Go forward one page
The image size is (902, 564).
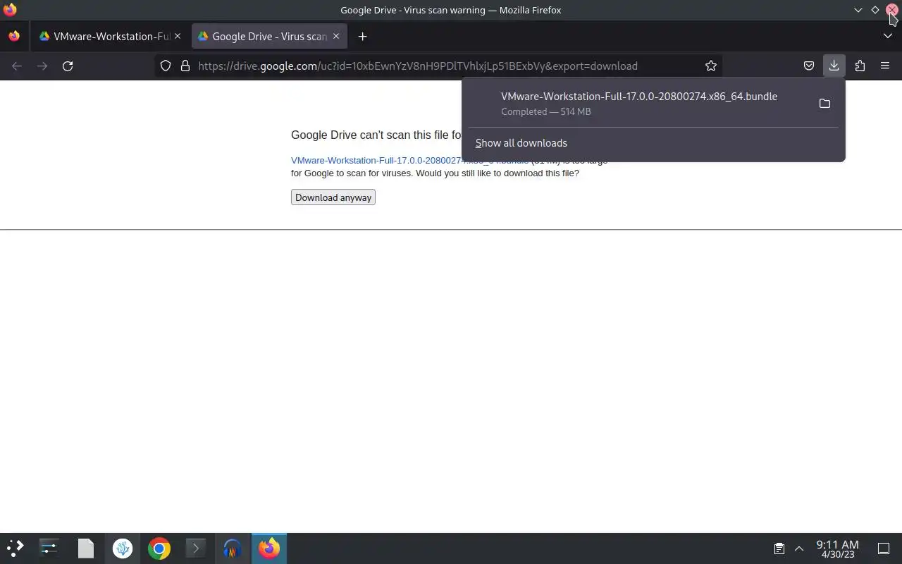tap(42, 66)
